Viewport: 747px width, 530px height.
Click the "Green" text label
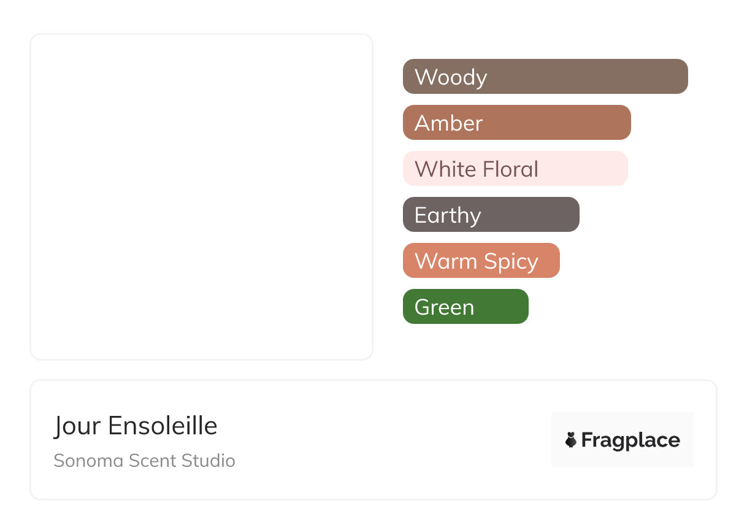[x=444, y=307]
